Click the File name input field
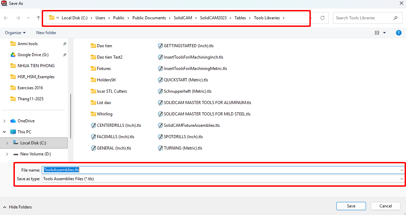The width and height of the screenshot is (406, 215). pyautogui.click(x=221, y=170)
